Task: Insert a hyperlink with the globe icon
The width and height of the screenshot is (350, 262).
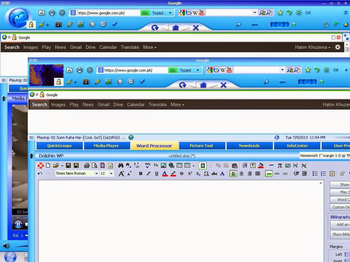Action: tap(172, 165)
